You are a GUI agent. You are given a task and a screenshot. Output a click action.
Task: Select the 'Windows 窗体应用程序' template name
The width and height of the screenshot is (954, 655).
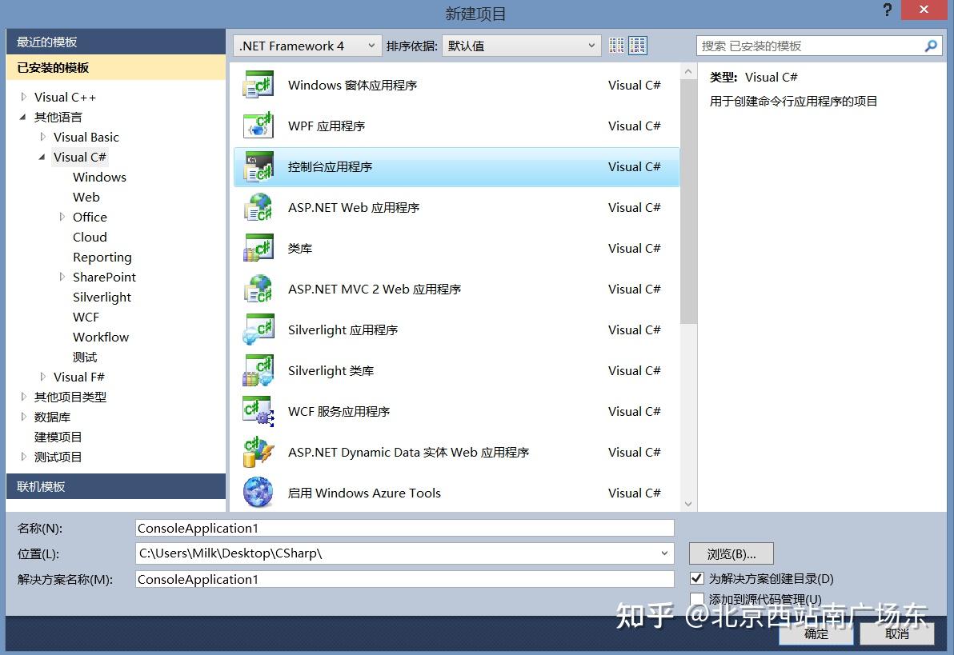[352, 85]
